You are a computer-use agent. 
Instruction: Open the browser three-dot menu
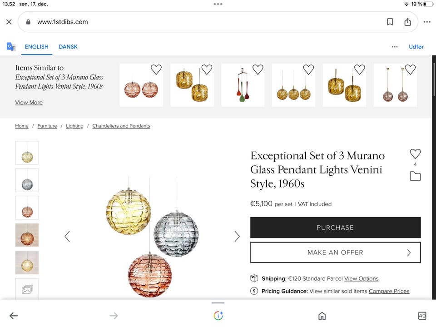point(427,22)
